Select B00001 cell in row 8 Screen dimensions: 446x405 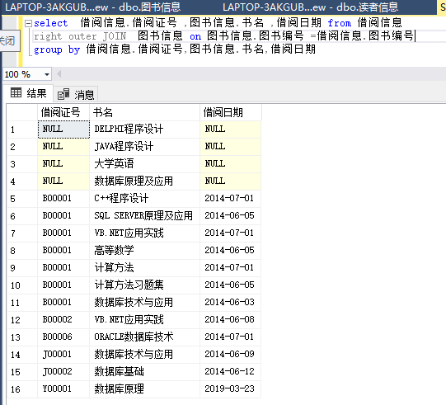coord(63,251)
